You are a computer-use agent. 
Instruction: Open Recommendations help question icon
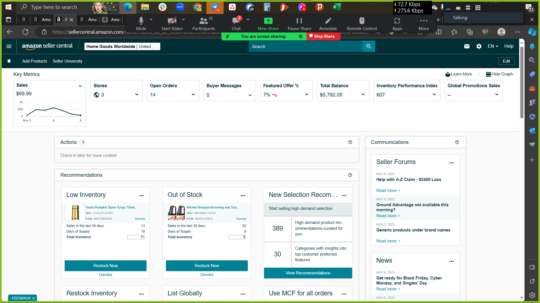tap(350, 175)
